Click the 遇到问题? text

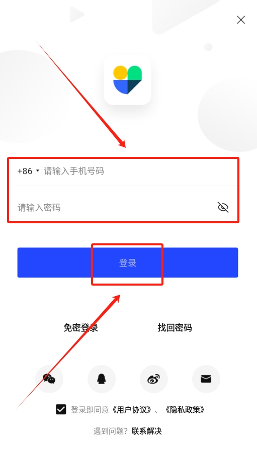click(111, 431)
